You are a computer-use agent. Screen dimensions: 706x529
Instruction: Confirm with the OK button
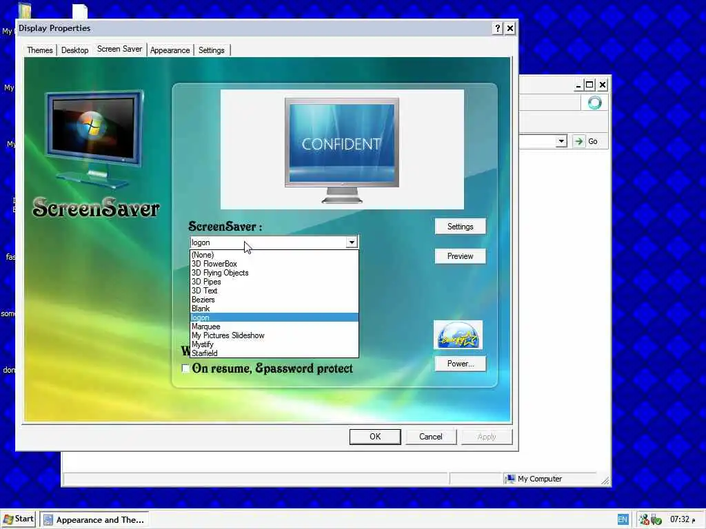point(375,436)
